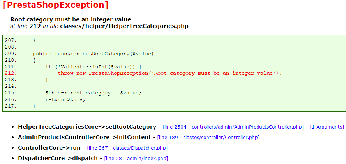Expand the 1 Arguments link
Screen dimensions: 346x164
coord(327,127)
